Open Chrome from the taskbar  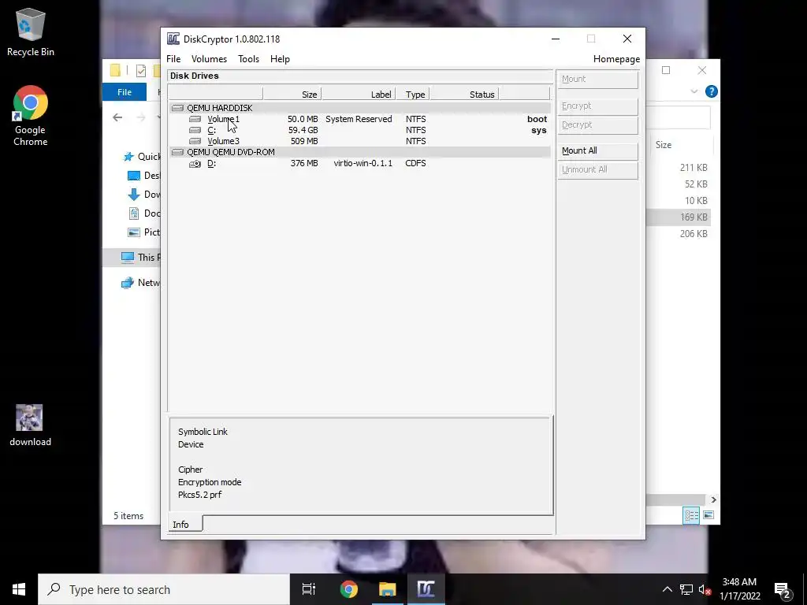[x=348, y=589]
